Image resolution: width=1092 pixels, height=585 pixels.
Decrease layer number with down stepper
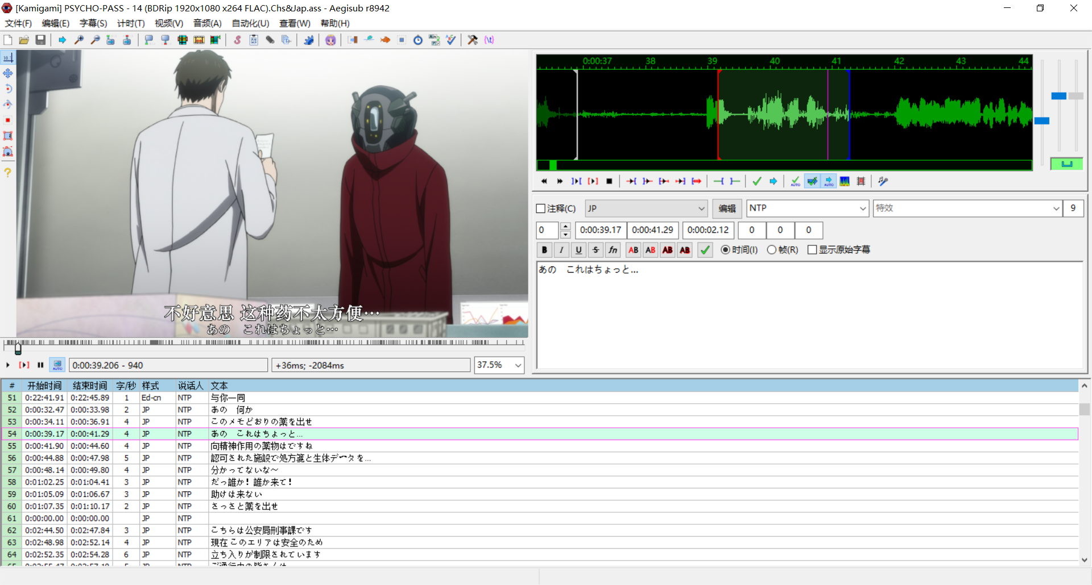(565, 234)
